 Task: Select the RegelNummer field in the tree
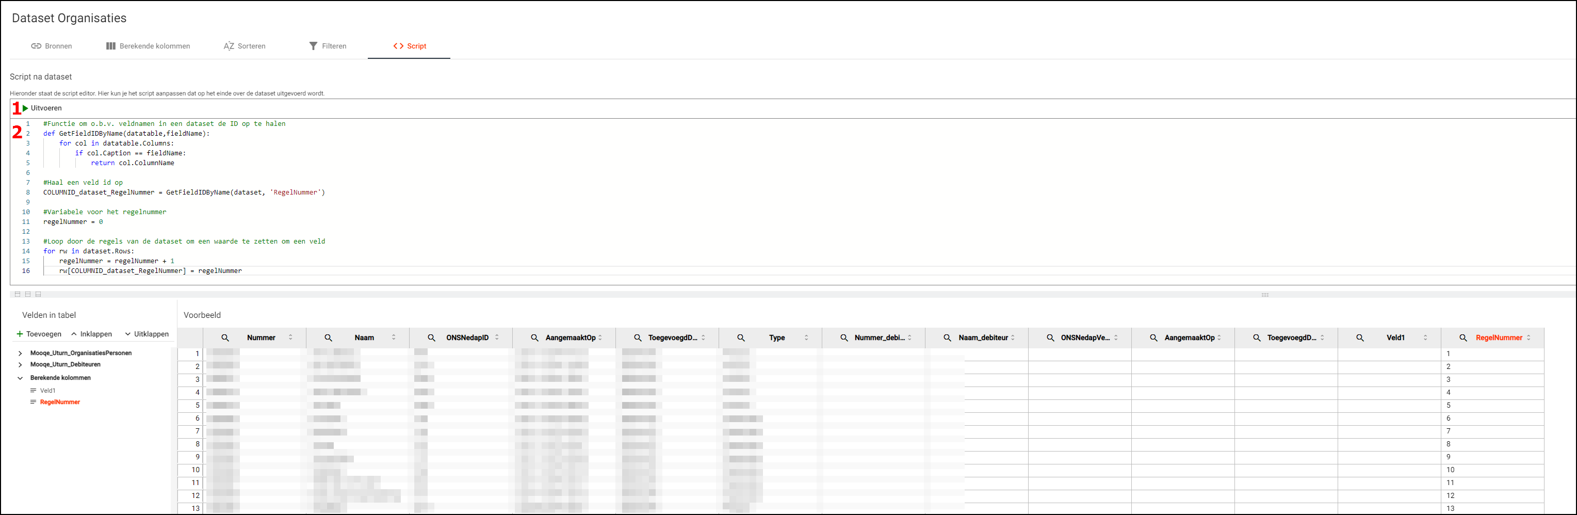coord(60,403)
